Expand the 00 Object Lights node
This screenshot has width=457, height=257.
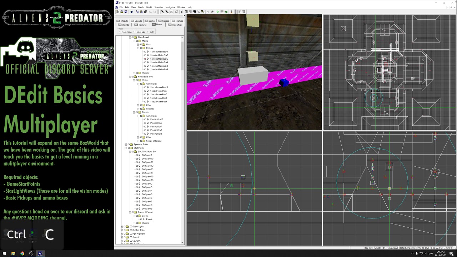pyautogui.click(x=122, y=226)
